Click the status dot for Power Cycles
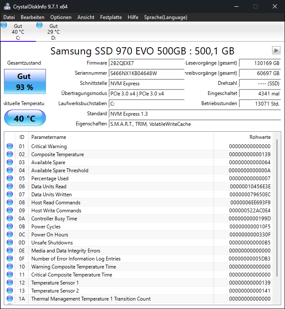Screen dimensions: 285x309 point(10,226)
